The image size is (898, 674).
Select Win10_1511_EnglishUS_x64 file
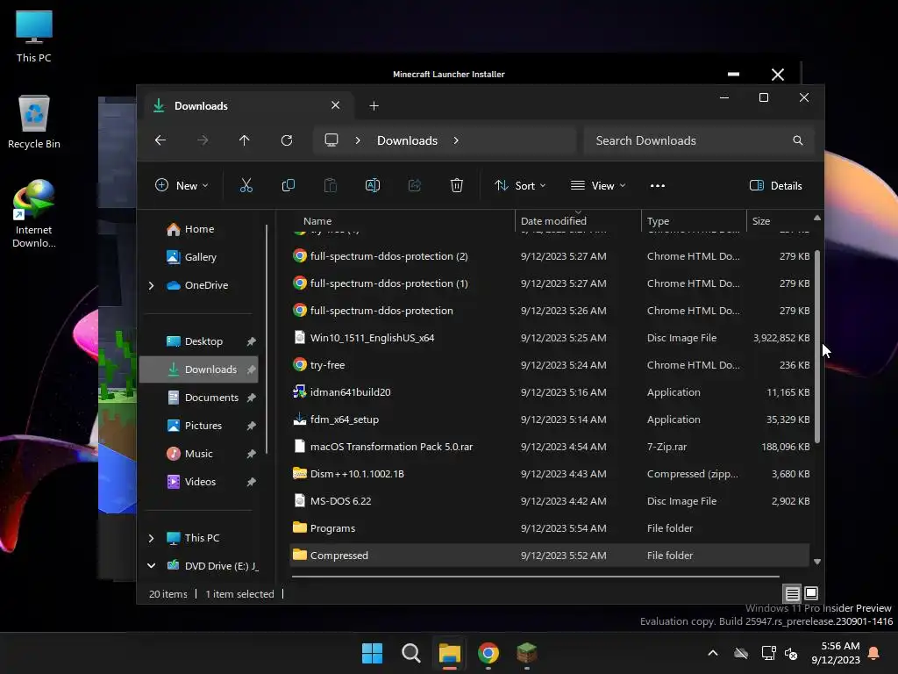tap(550, 338)
